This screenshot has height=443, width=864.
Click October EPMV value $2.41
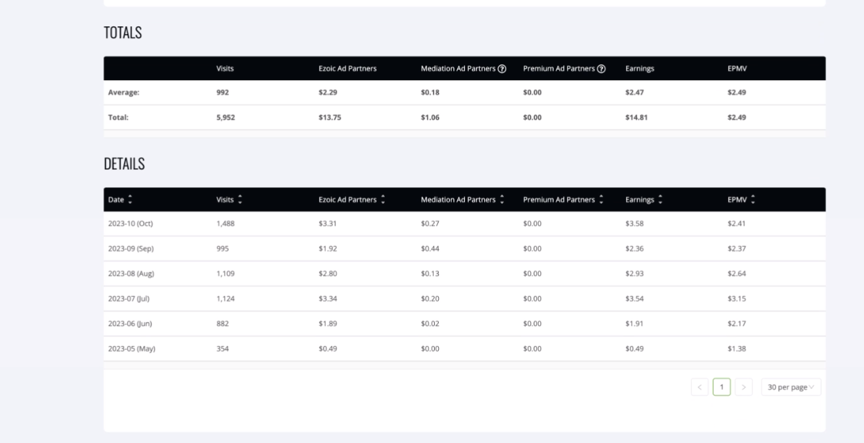736,224
